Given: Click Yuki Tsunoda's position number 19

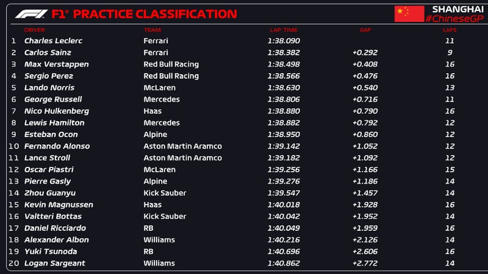Looking at the screenshot, I should 13,251.
